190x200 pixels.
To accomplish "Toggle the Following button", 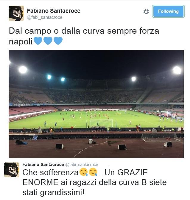I will tap(168, 11).
